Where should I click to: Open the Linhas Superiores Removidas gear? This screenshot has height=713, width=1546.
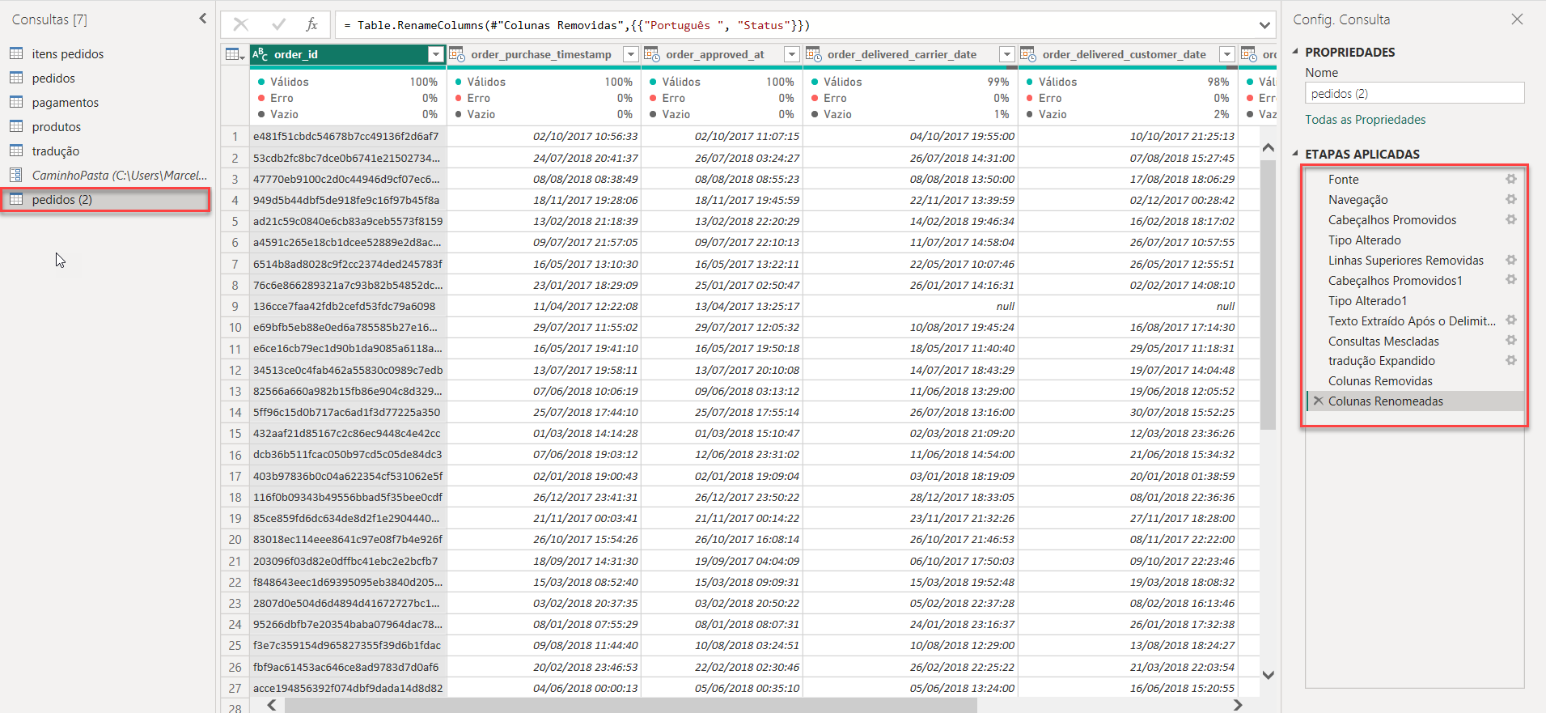pyautogui.click(x=1510, y=260)
